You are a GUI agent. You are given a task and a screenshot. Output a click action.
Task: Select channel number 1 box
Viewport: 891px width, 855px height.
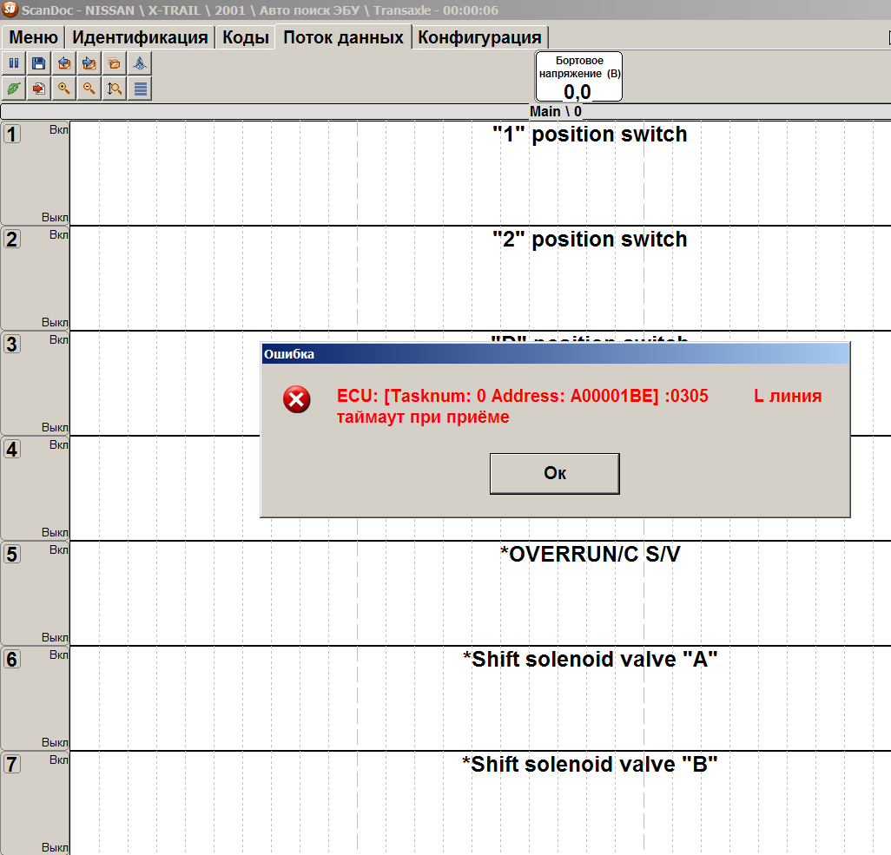[x=12, y=134]
